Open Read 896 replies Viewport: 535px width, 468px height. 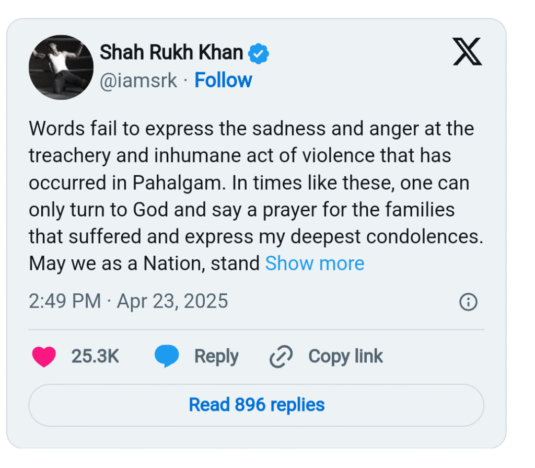(256, 405)
